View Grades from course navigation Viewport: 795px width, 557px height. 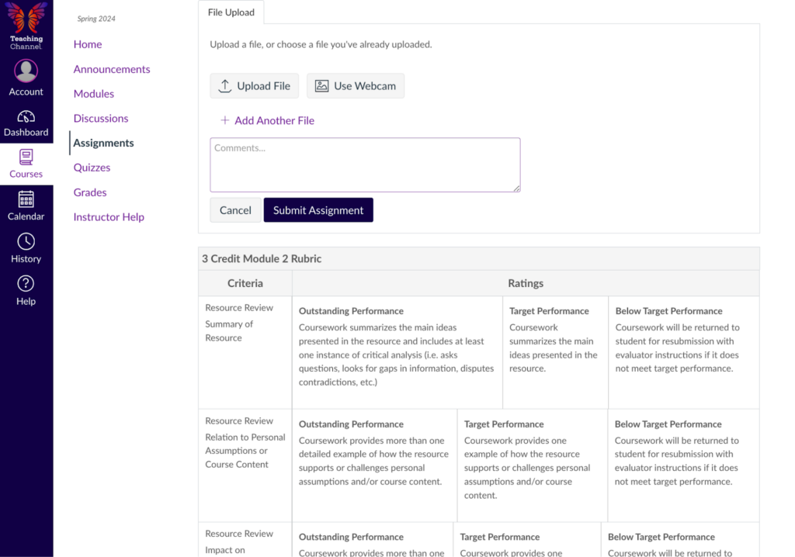tap(90, 192)
